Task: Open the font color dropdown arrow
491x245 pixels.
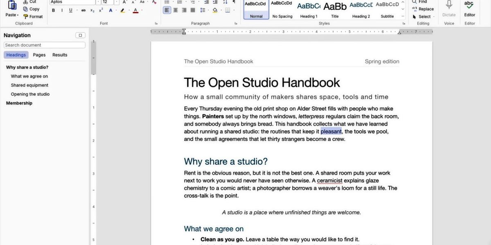Action: click(x=141, y=10)
